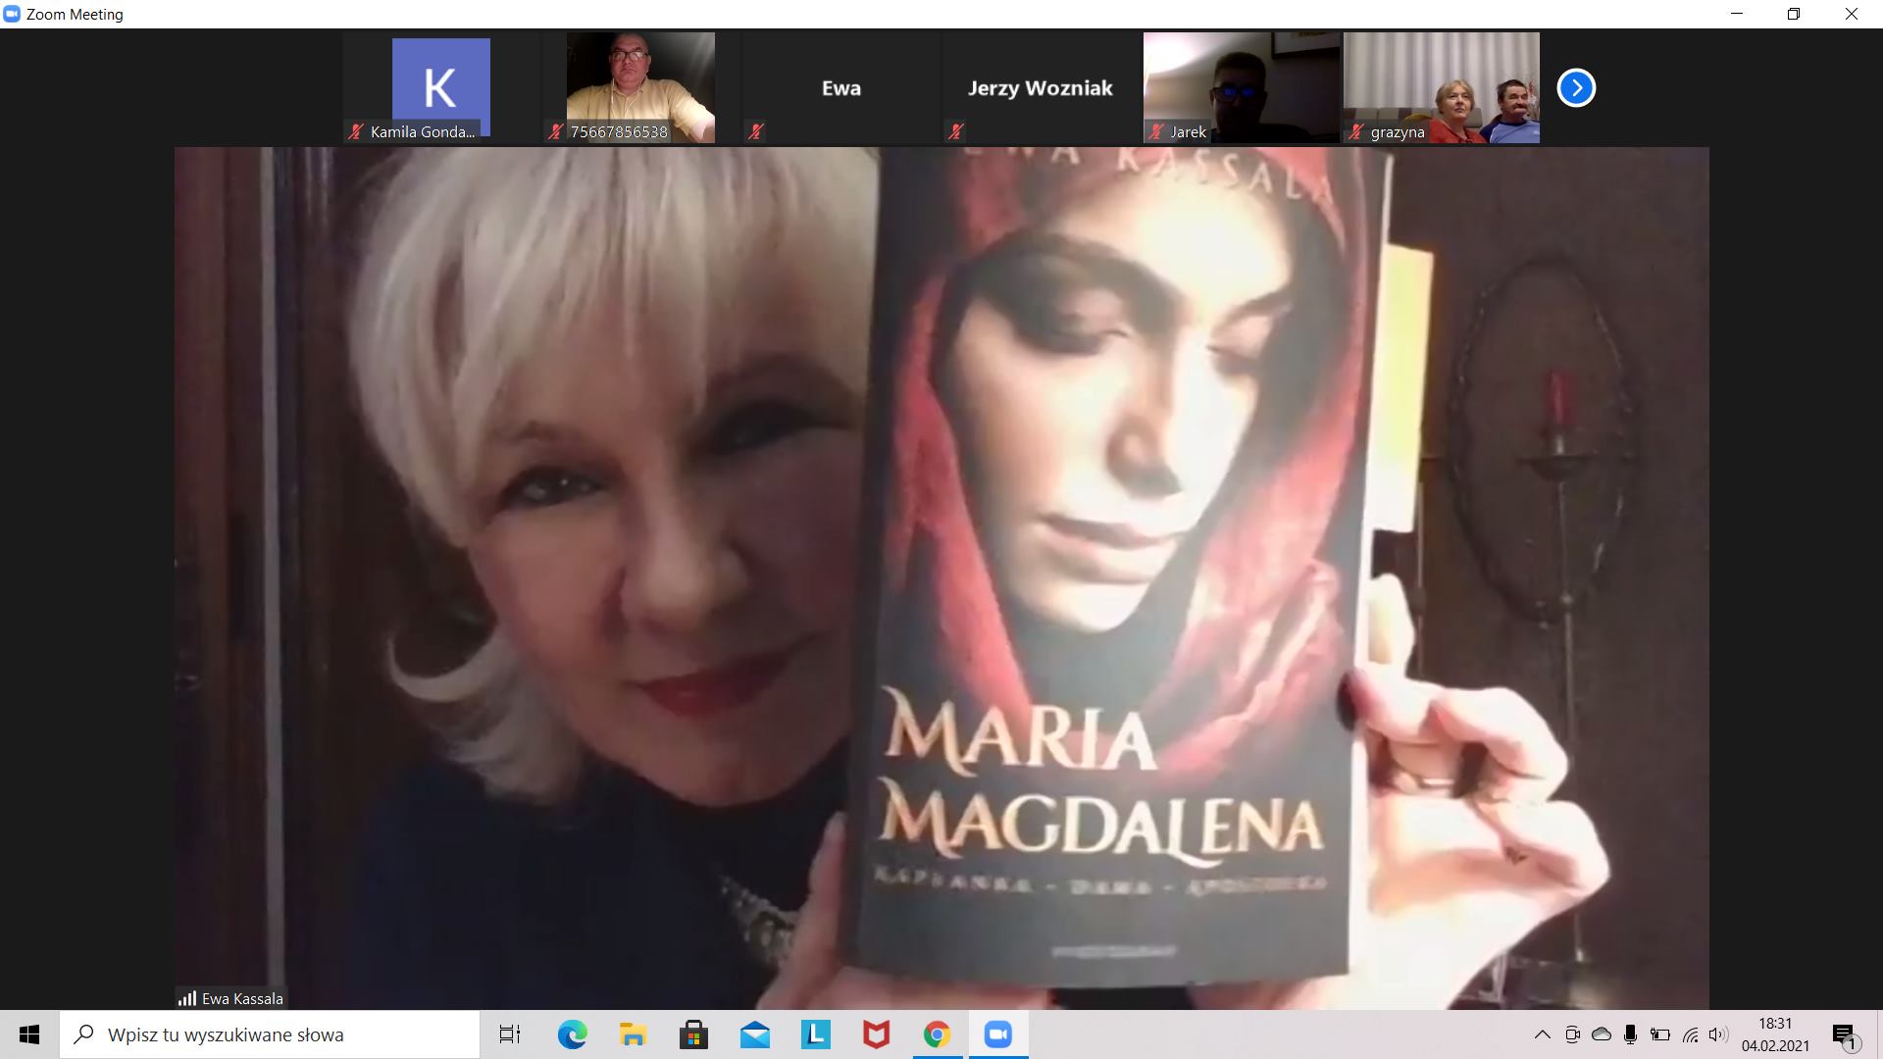Click the Zoom camera-in-use tray icon

1572,1034
